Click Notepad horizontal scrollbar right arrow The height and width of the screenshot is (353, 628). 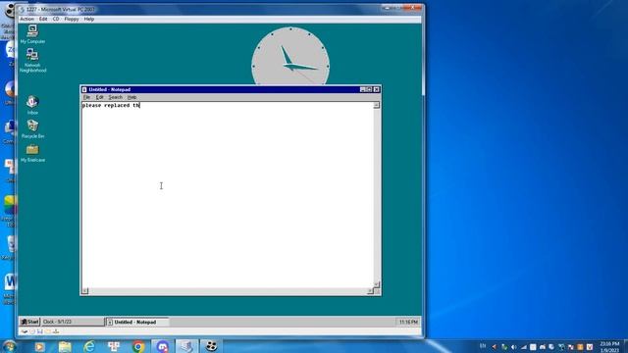pos(371,291)
